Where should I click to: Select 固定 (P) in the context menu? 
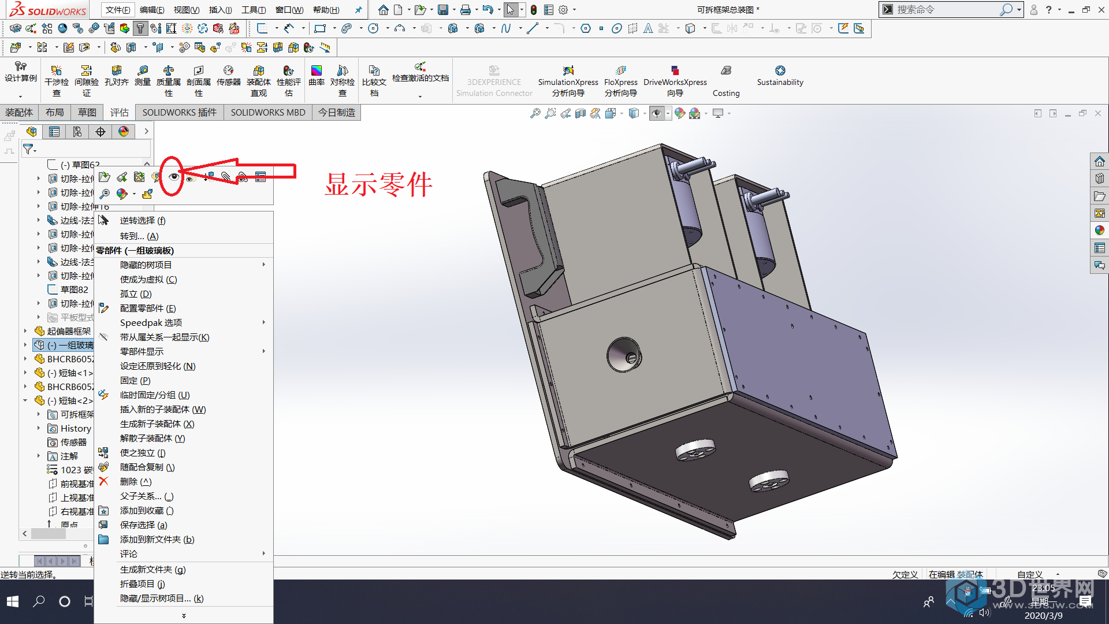(135, 381)
